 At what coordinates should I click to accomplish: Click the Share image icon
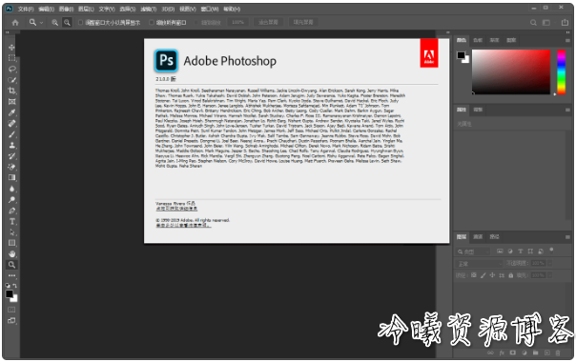(x=565, y=23)
